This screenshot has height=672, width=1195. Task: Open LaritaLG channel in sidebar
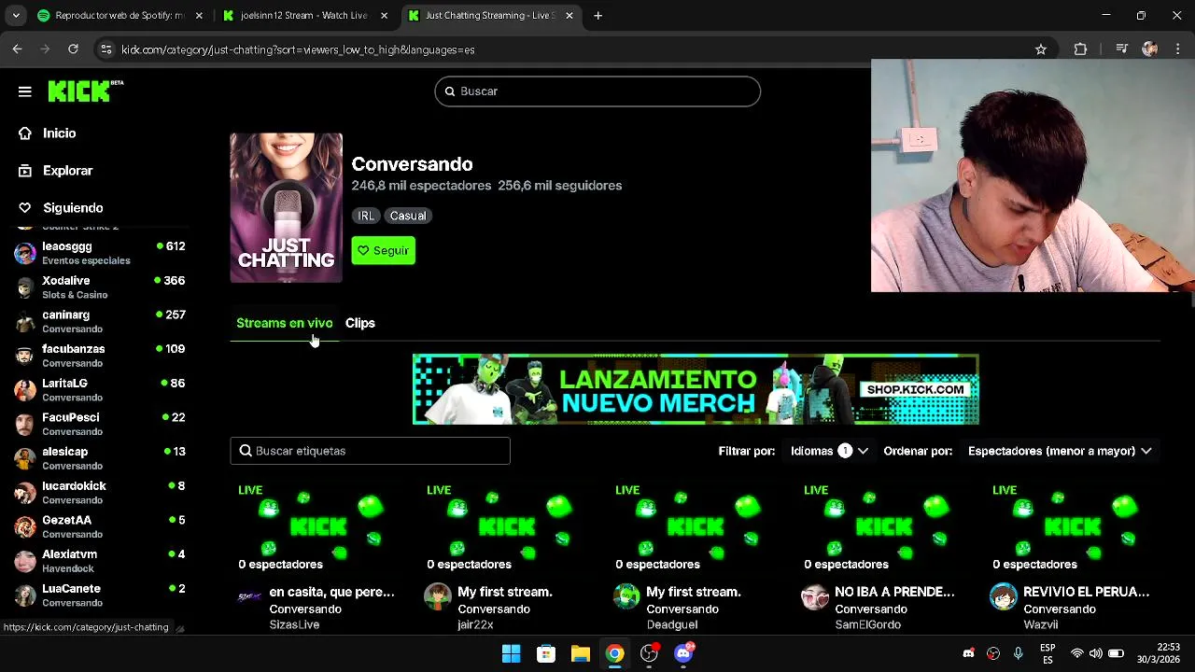101,390
